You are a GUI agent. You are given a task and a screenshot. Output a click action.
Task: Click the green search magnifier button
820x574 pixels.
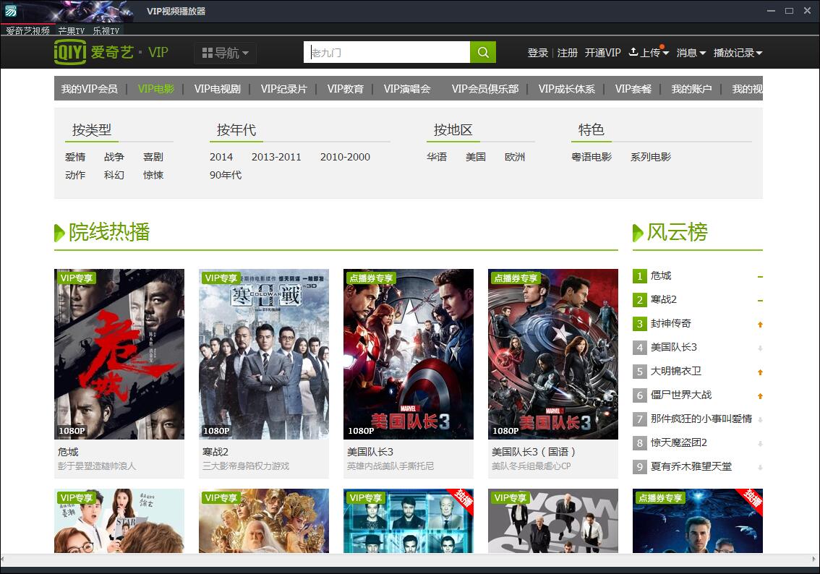coord(483,52)
